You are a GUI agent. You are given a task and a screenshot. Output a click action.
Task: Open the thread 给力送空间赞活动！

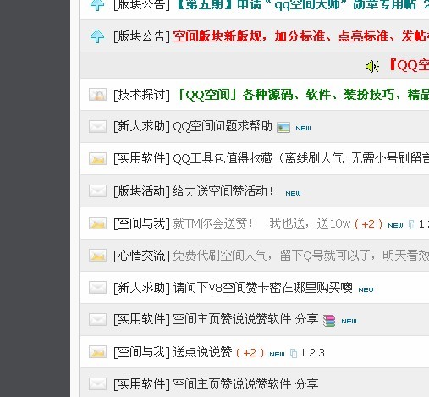223,191
